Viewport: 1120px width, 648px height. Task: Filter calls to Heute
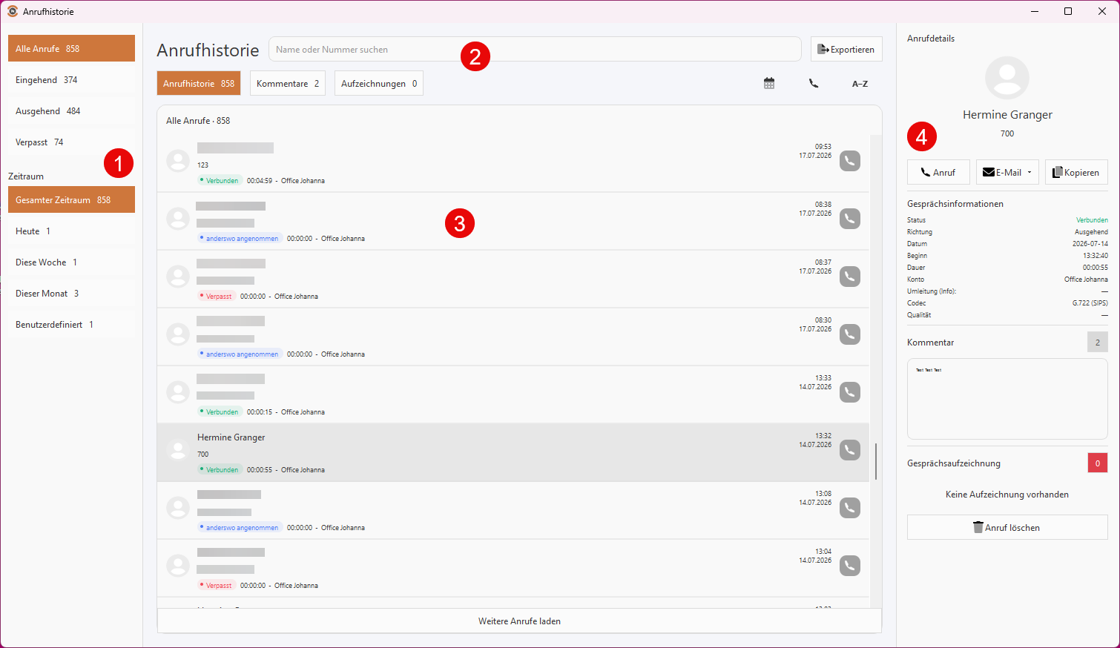(x=71, y=231)
